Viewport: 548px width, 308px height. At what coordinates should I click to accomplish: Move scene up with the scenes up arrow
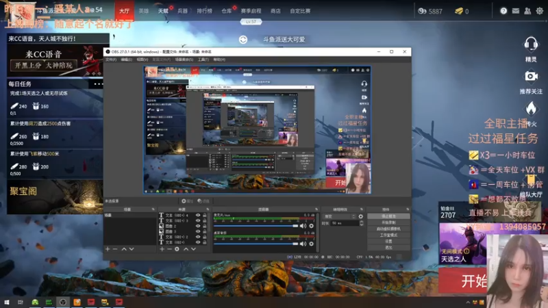point(124,249)
